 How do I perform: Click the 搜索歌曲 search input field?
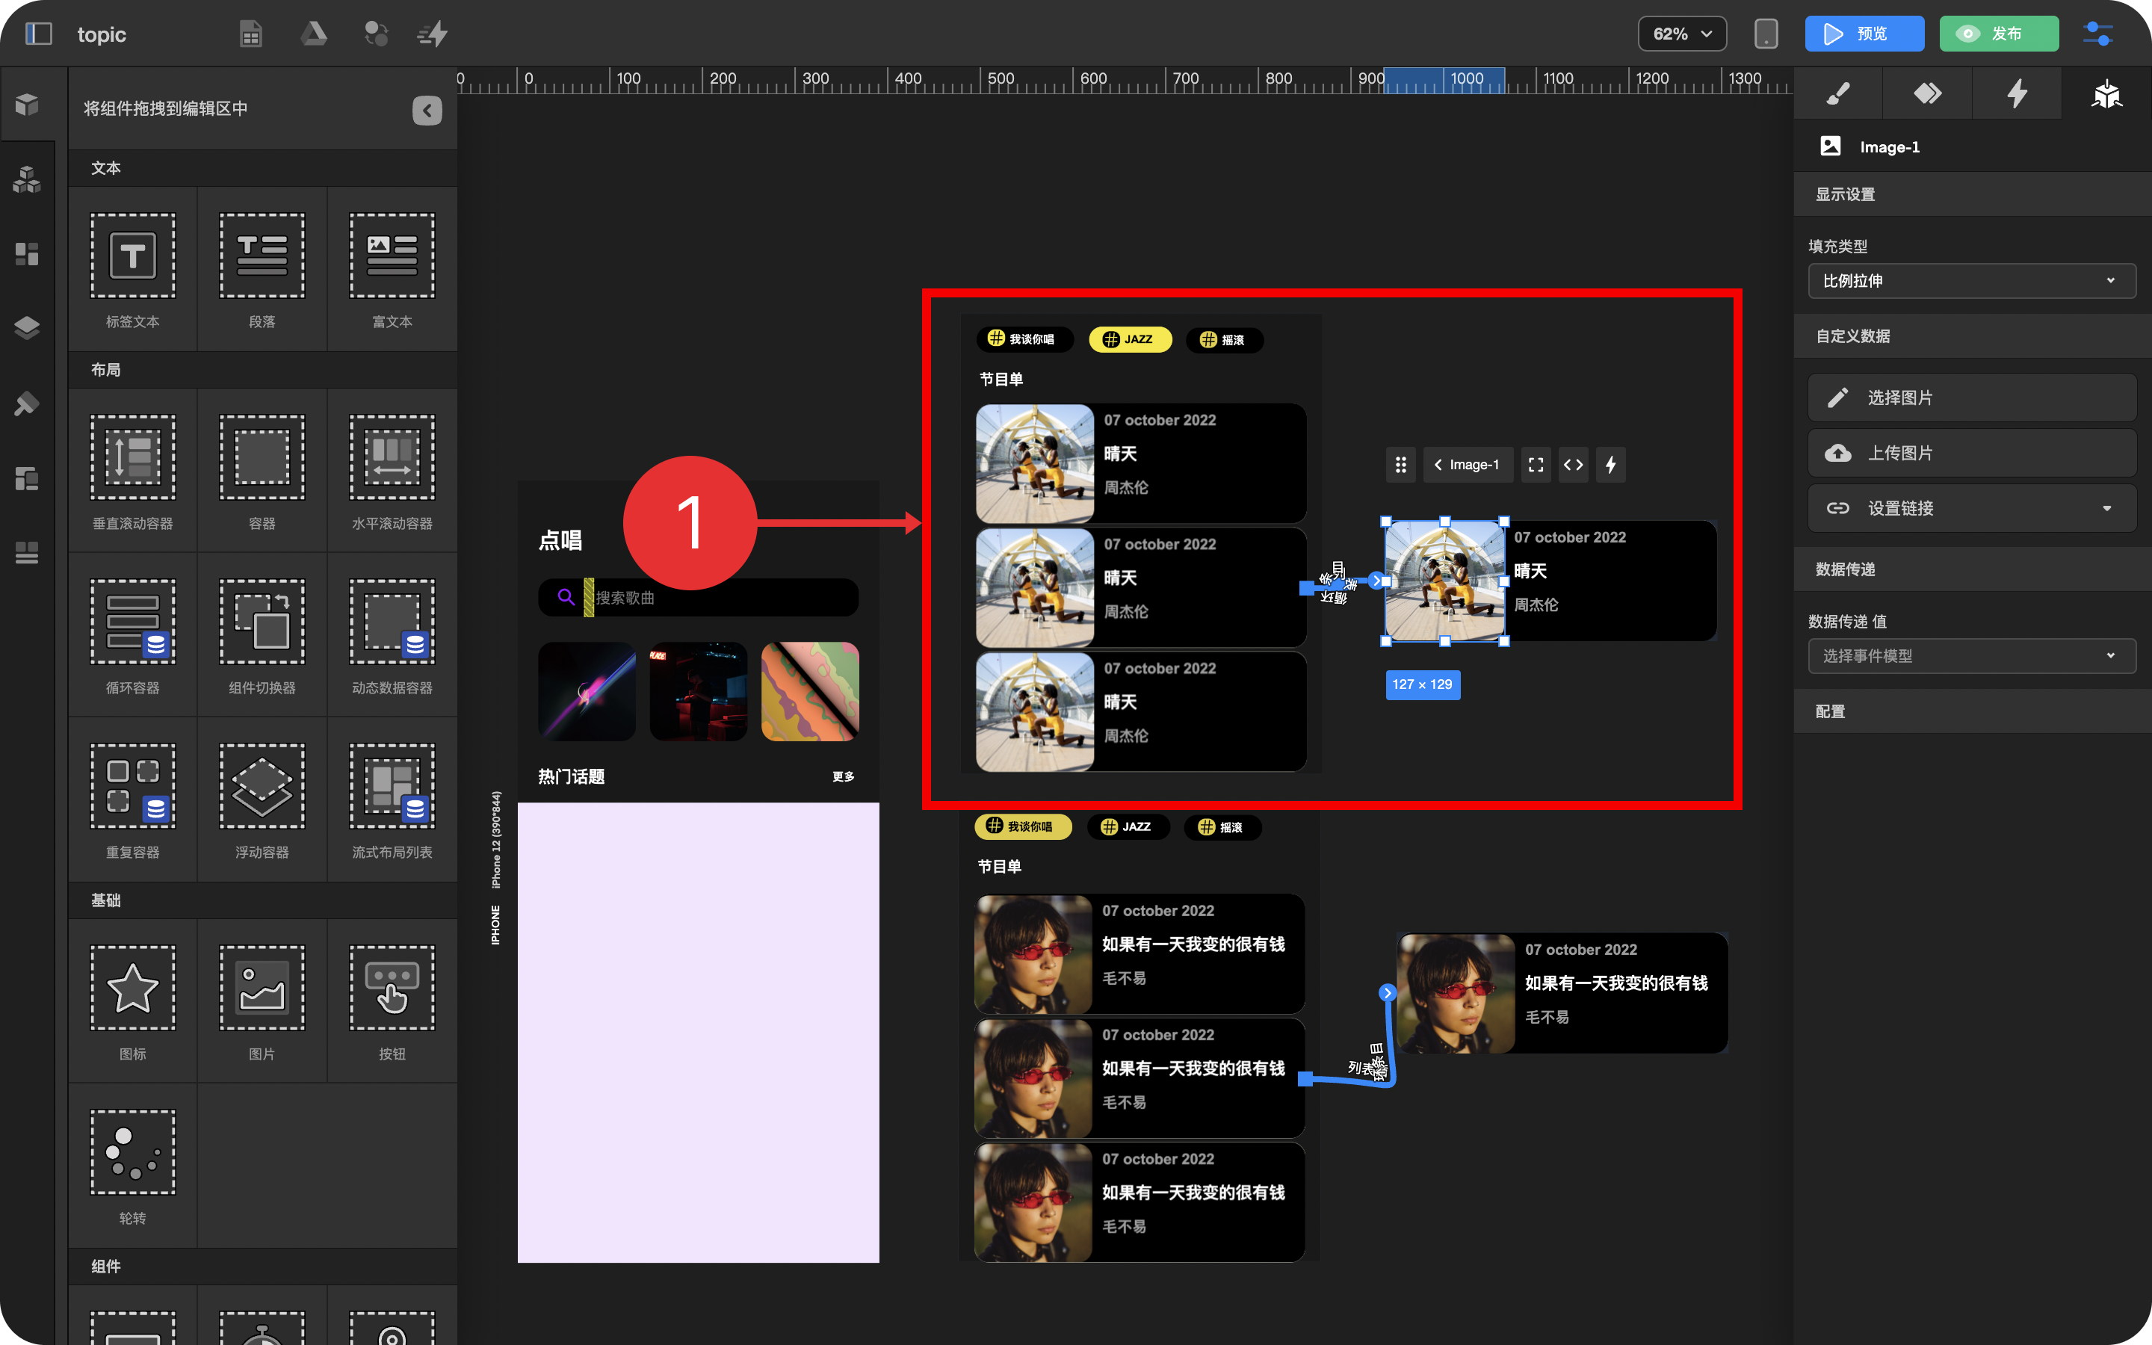(x=698, y=598)
